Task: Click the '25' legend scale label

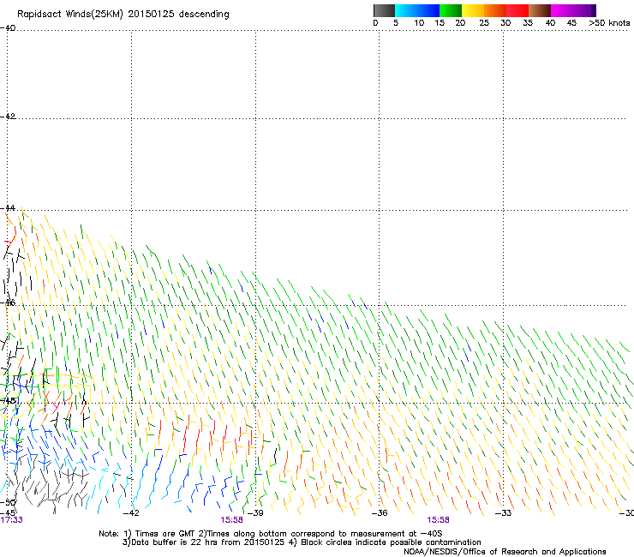Action: coord(484,22)
